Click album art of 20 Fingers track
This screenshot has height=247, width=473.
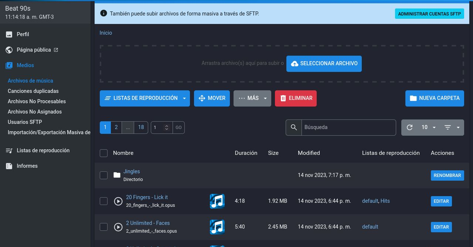pos(217,201)
